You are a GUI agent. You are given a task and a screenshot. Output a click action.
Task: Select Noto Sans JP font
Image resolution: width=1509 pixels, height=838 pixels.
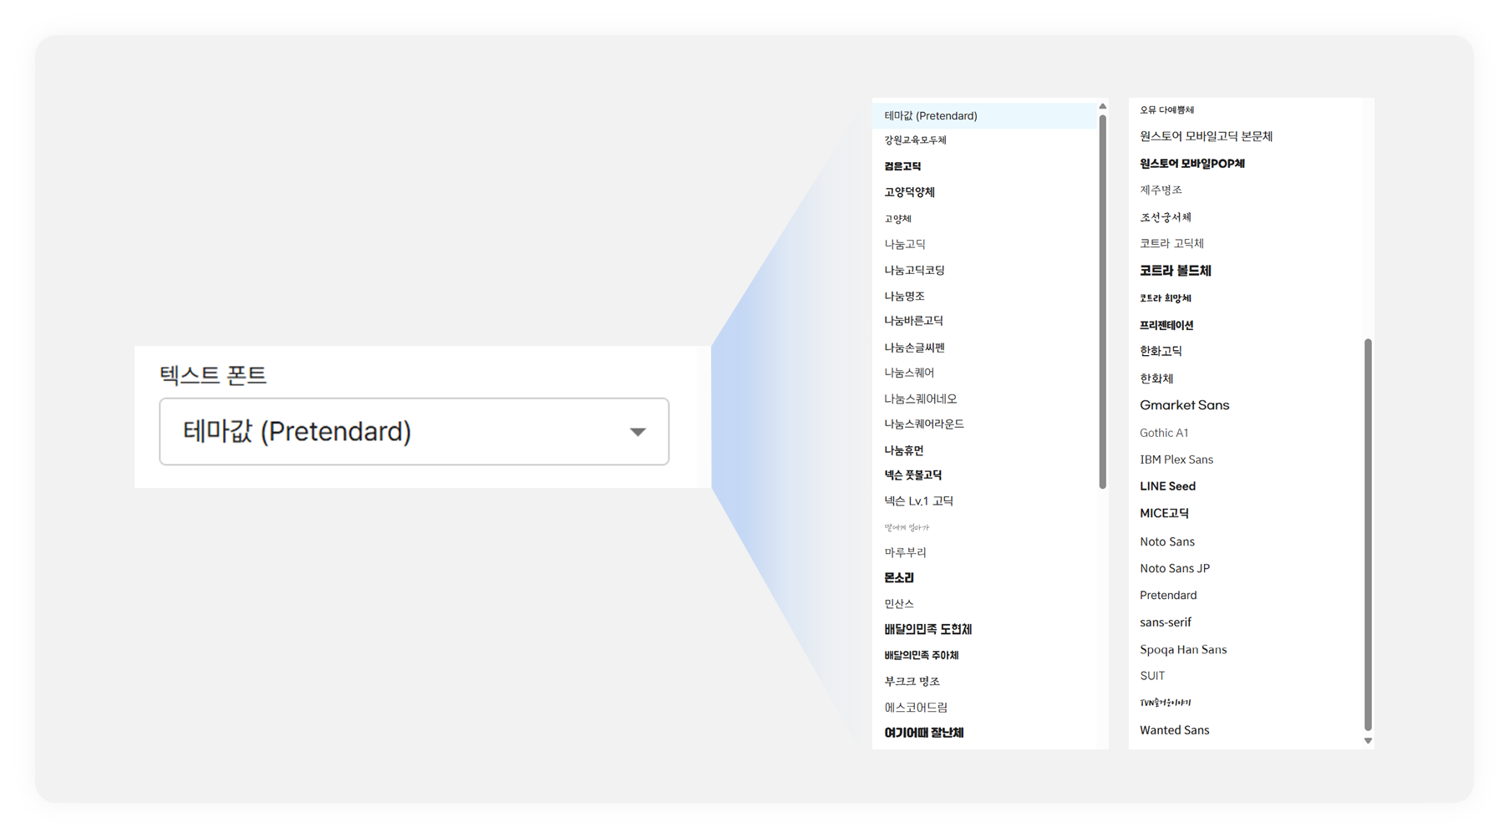tap(1174, 568)
